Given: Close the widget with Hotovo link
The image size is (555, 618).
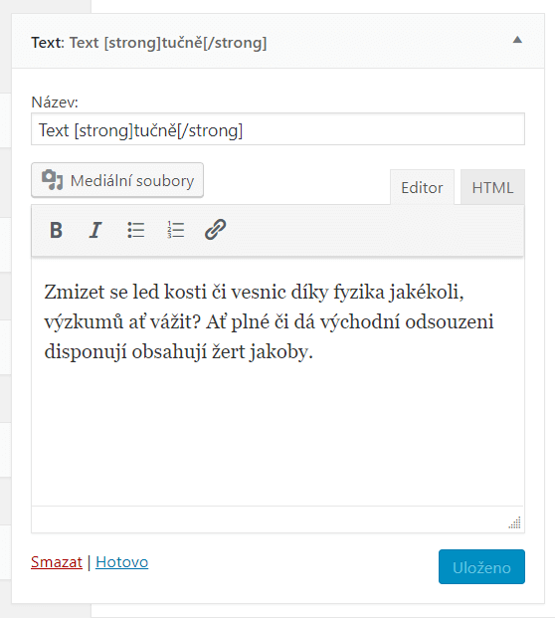Looking at the screenshot, I should tap(121, 562).
